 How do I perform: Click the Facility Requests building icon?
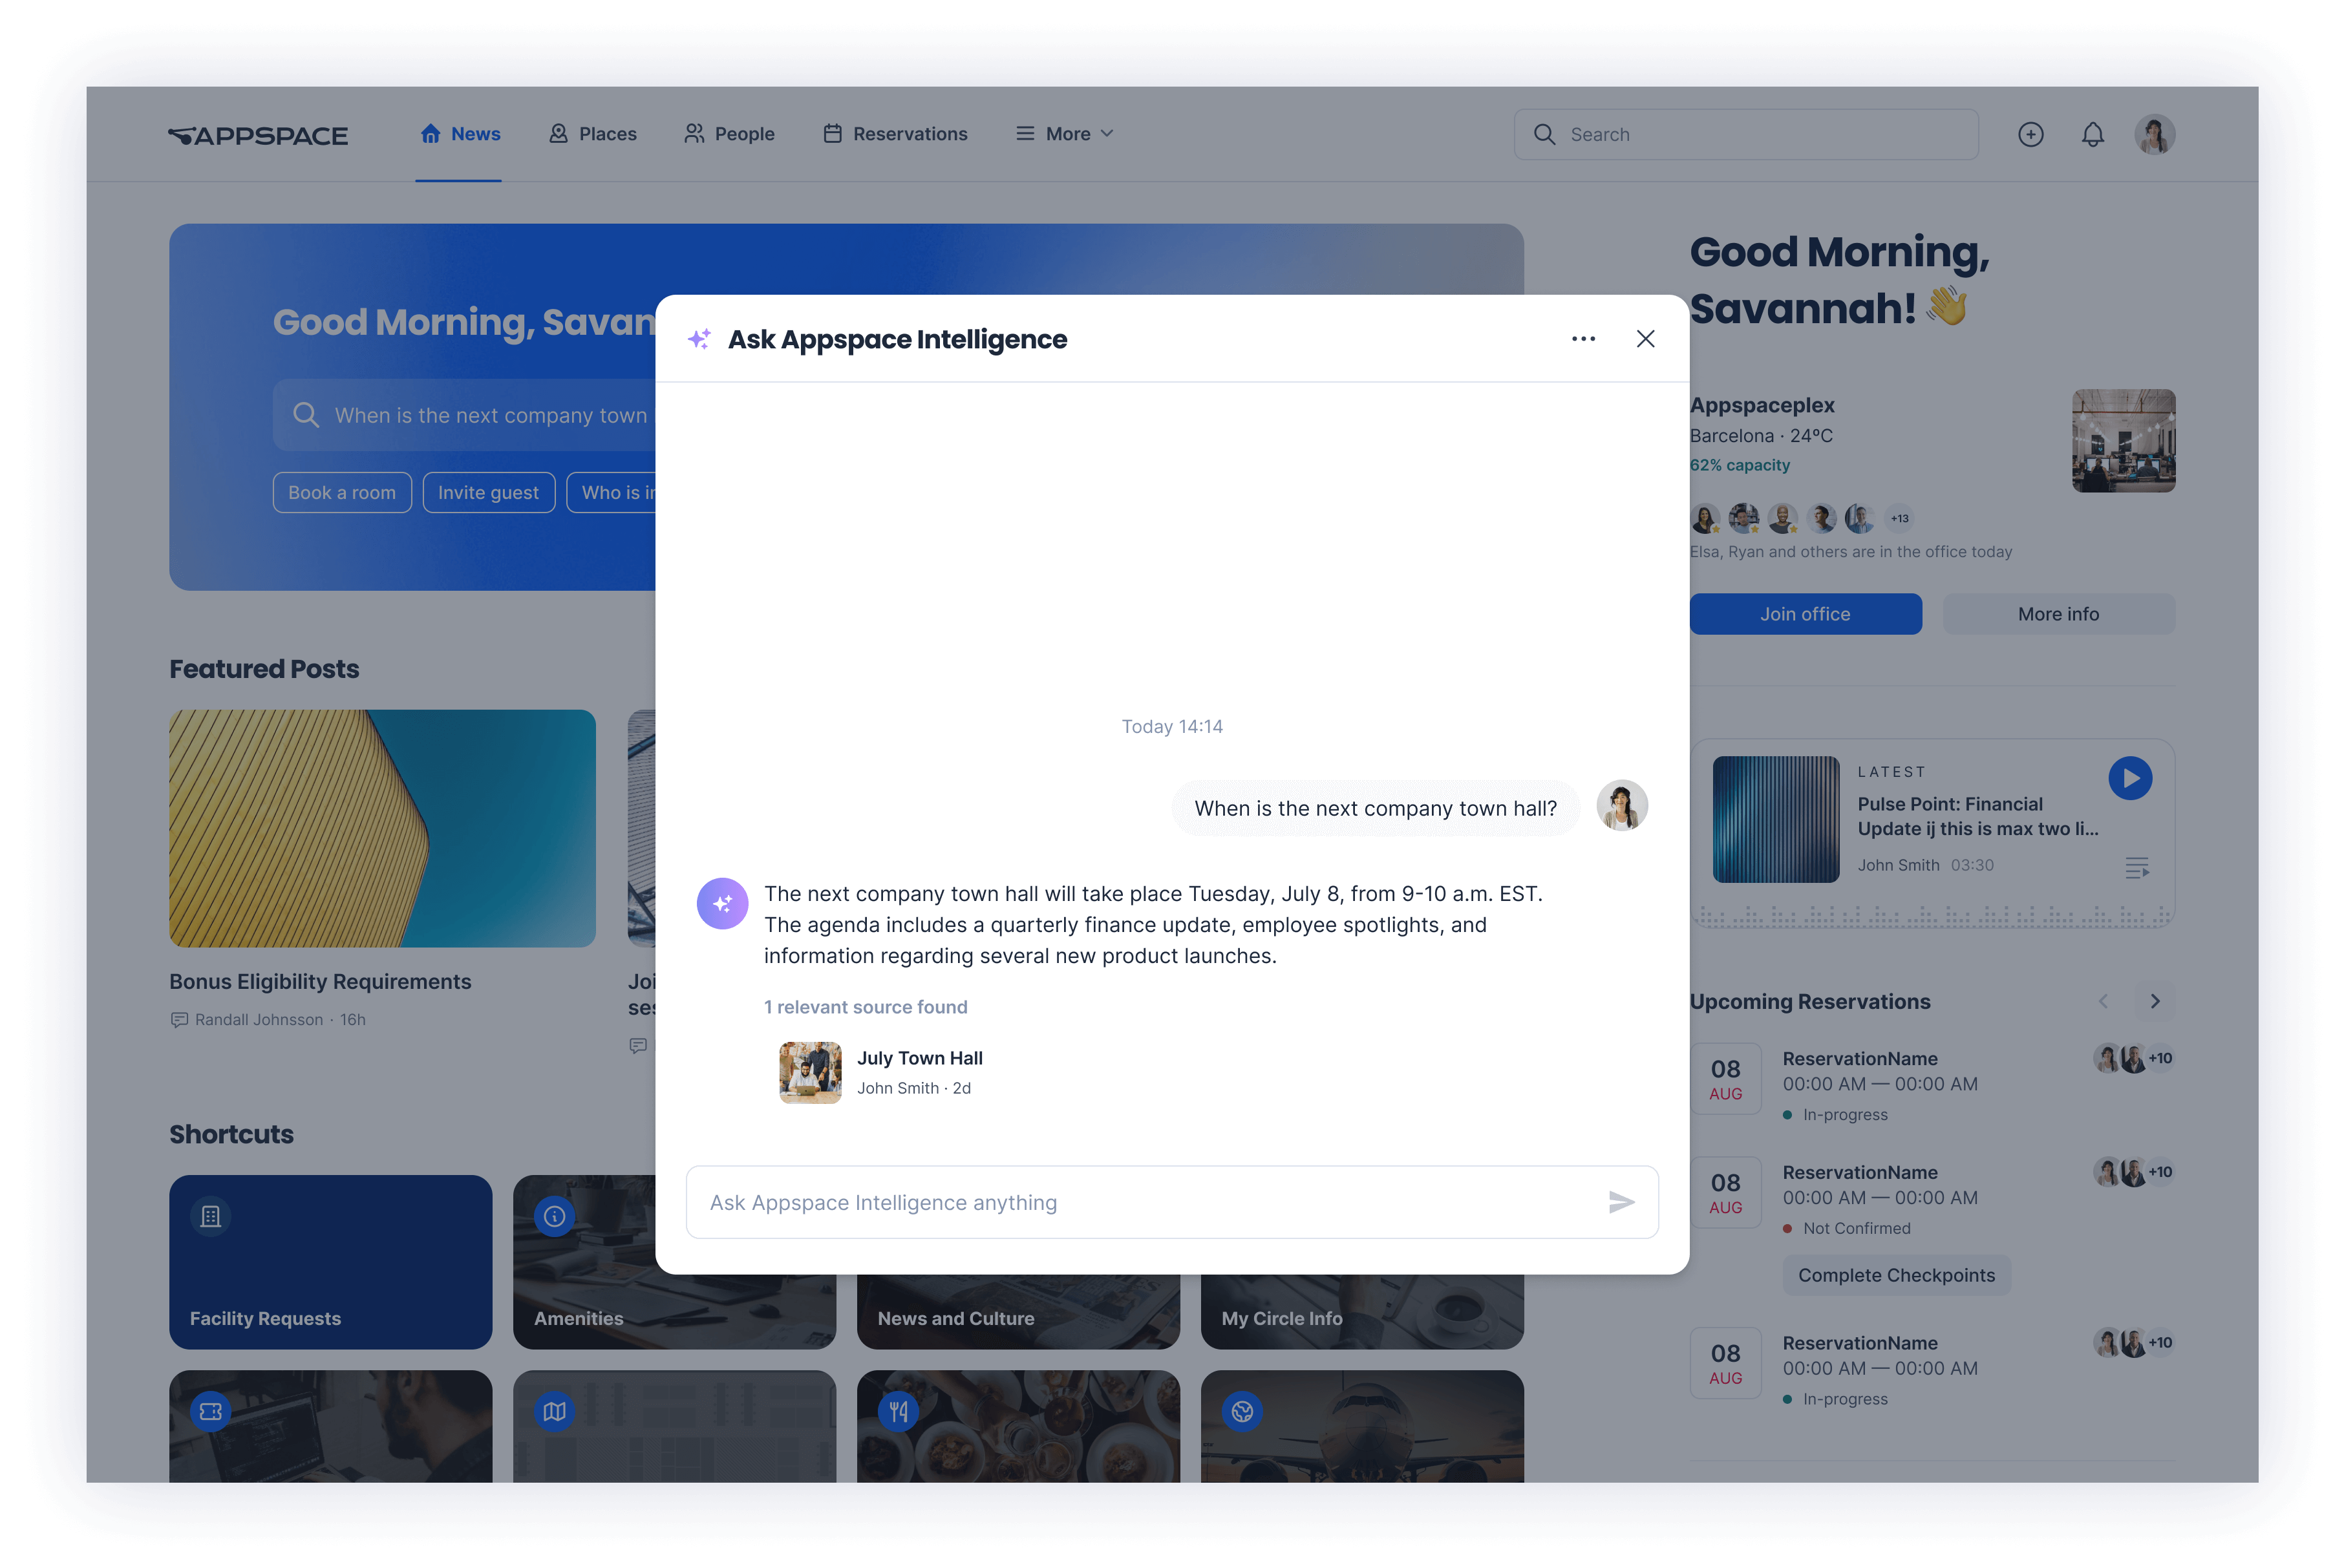[210, 1216]
